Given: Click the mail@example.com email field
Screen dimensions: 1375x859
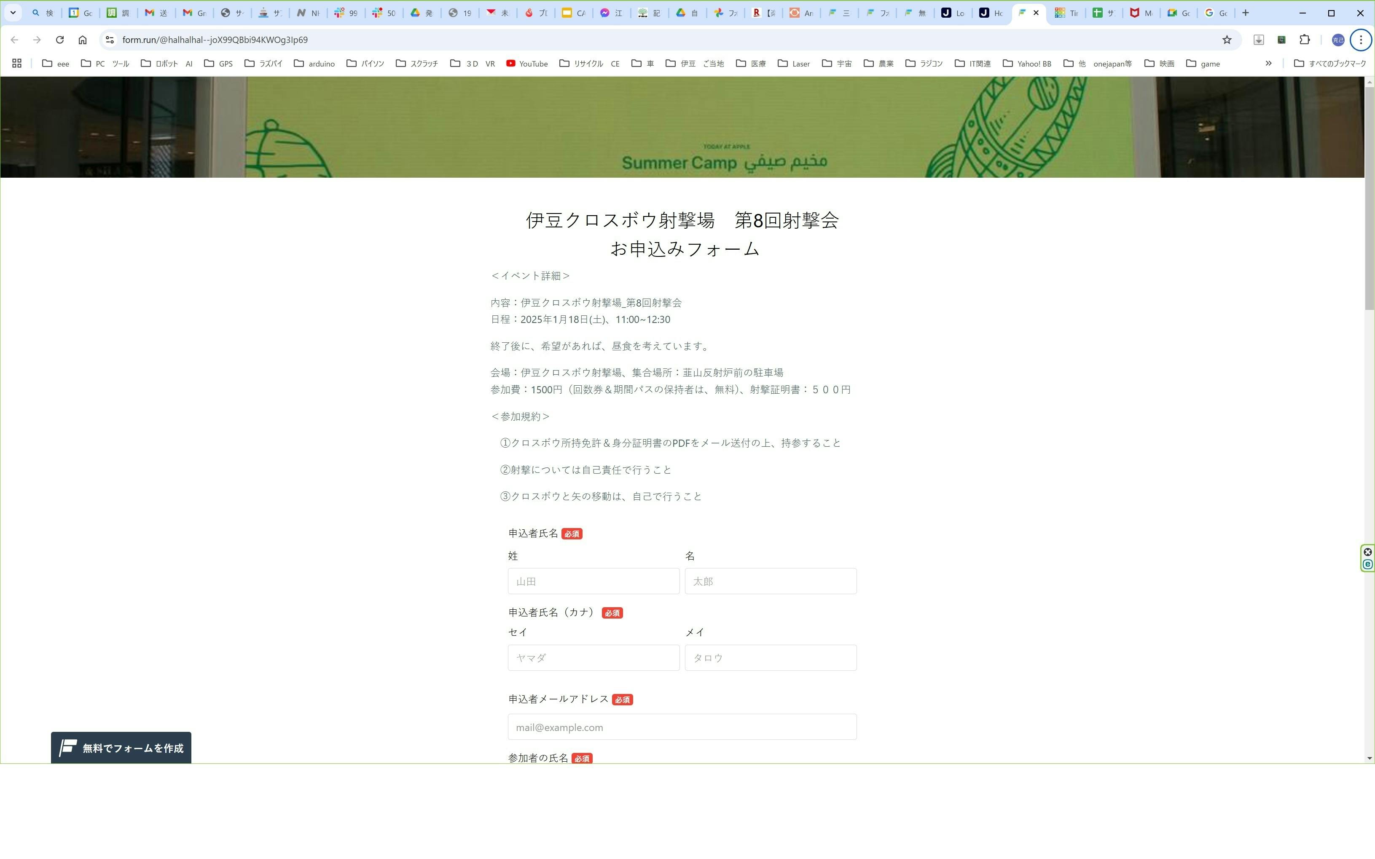Looking at the screenshot, I should coord(682,727).
